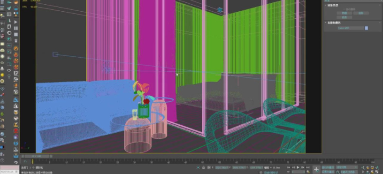Click the stop square icon in left toolbar
This screenshot has width=383, height=174.
(x=16, y=34)
